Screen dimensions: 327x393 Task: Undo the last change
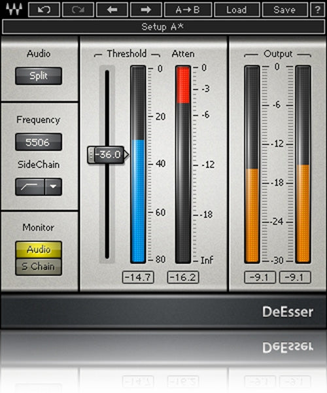pyautogui.click(x=44, y=10)
